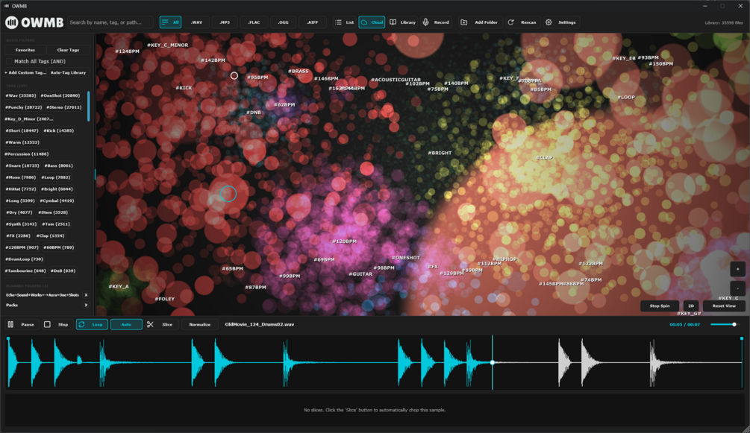Click the white circle sample node near #95BPM
Viewport: 750px width, 433px height.
click(x=234, y=75)
